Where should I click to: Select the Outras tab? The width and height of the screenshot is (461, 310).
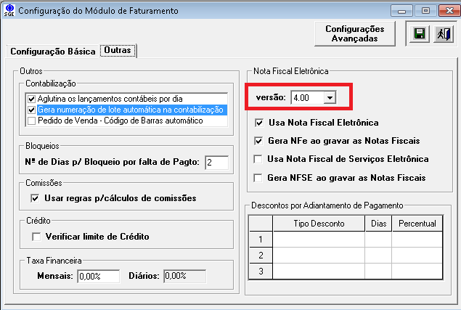[118, 51]
